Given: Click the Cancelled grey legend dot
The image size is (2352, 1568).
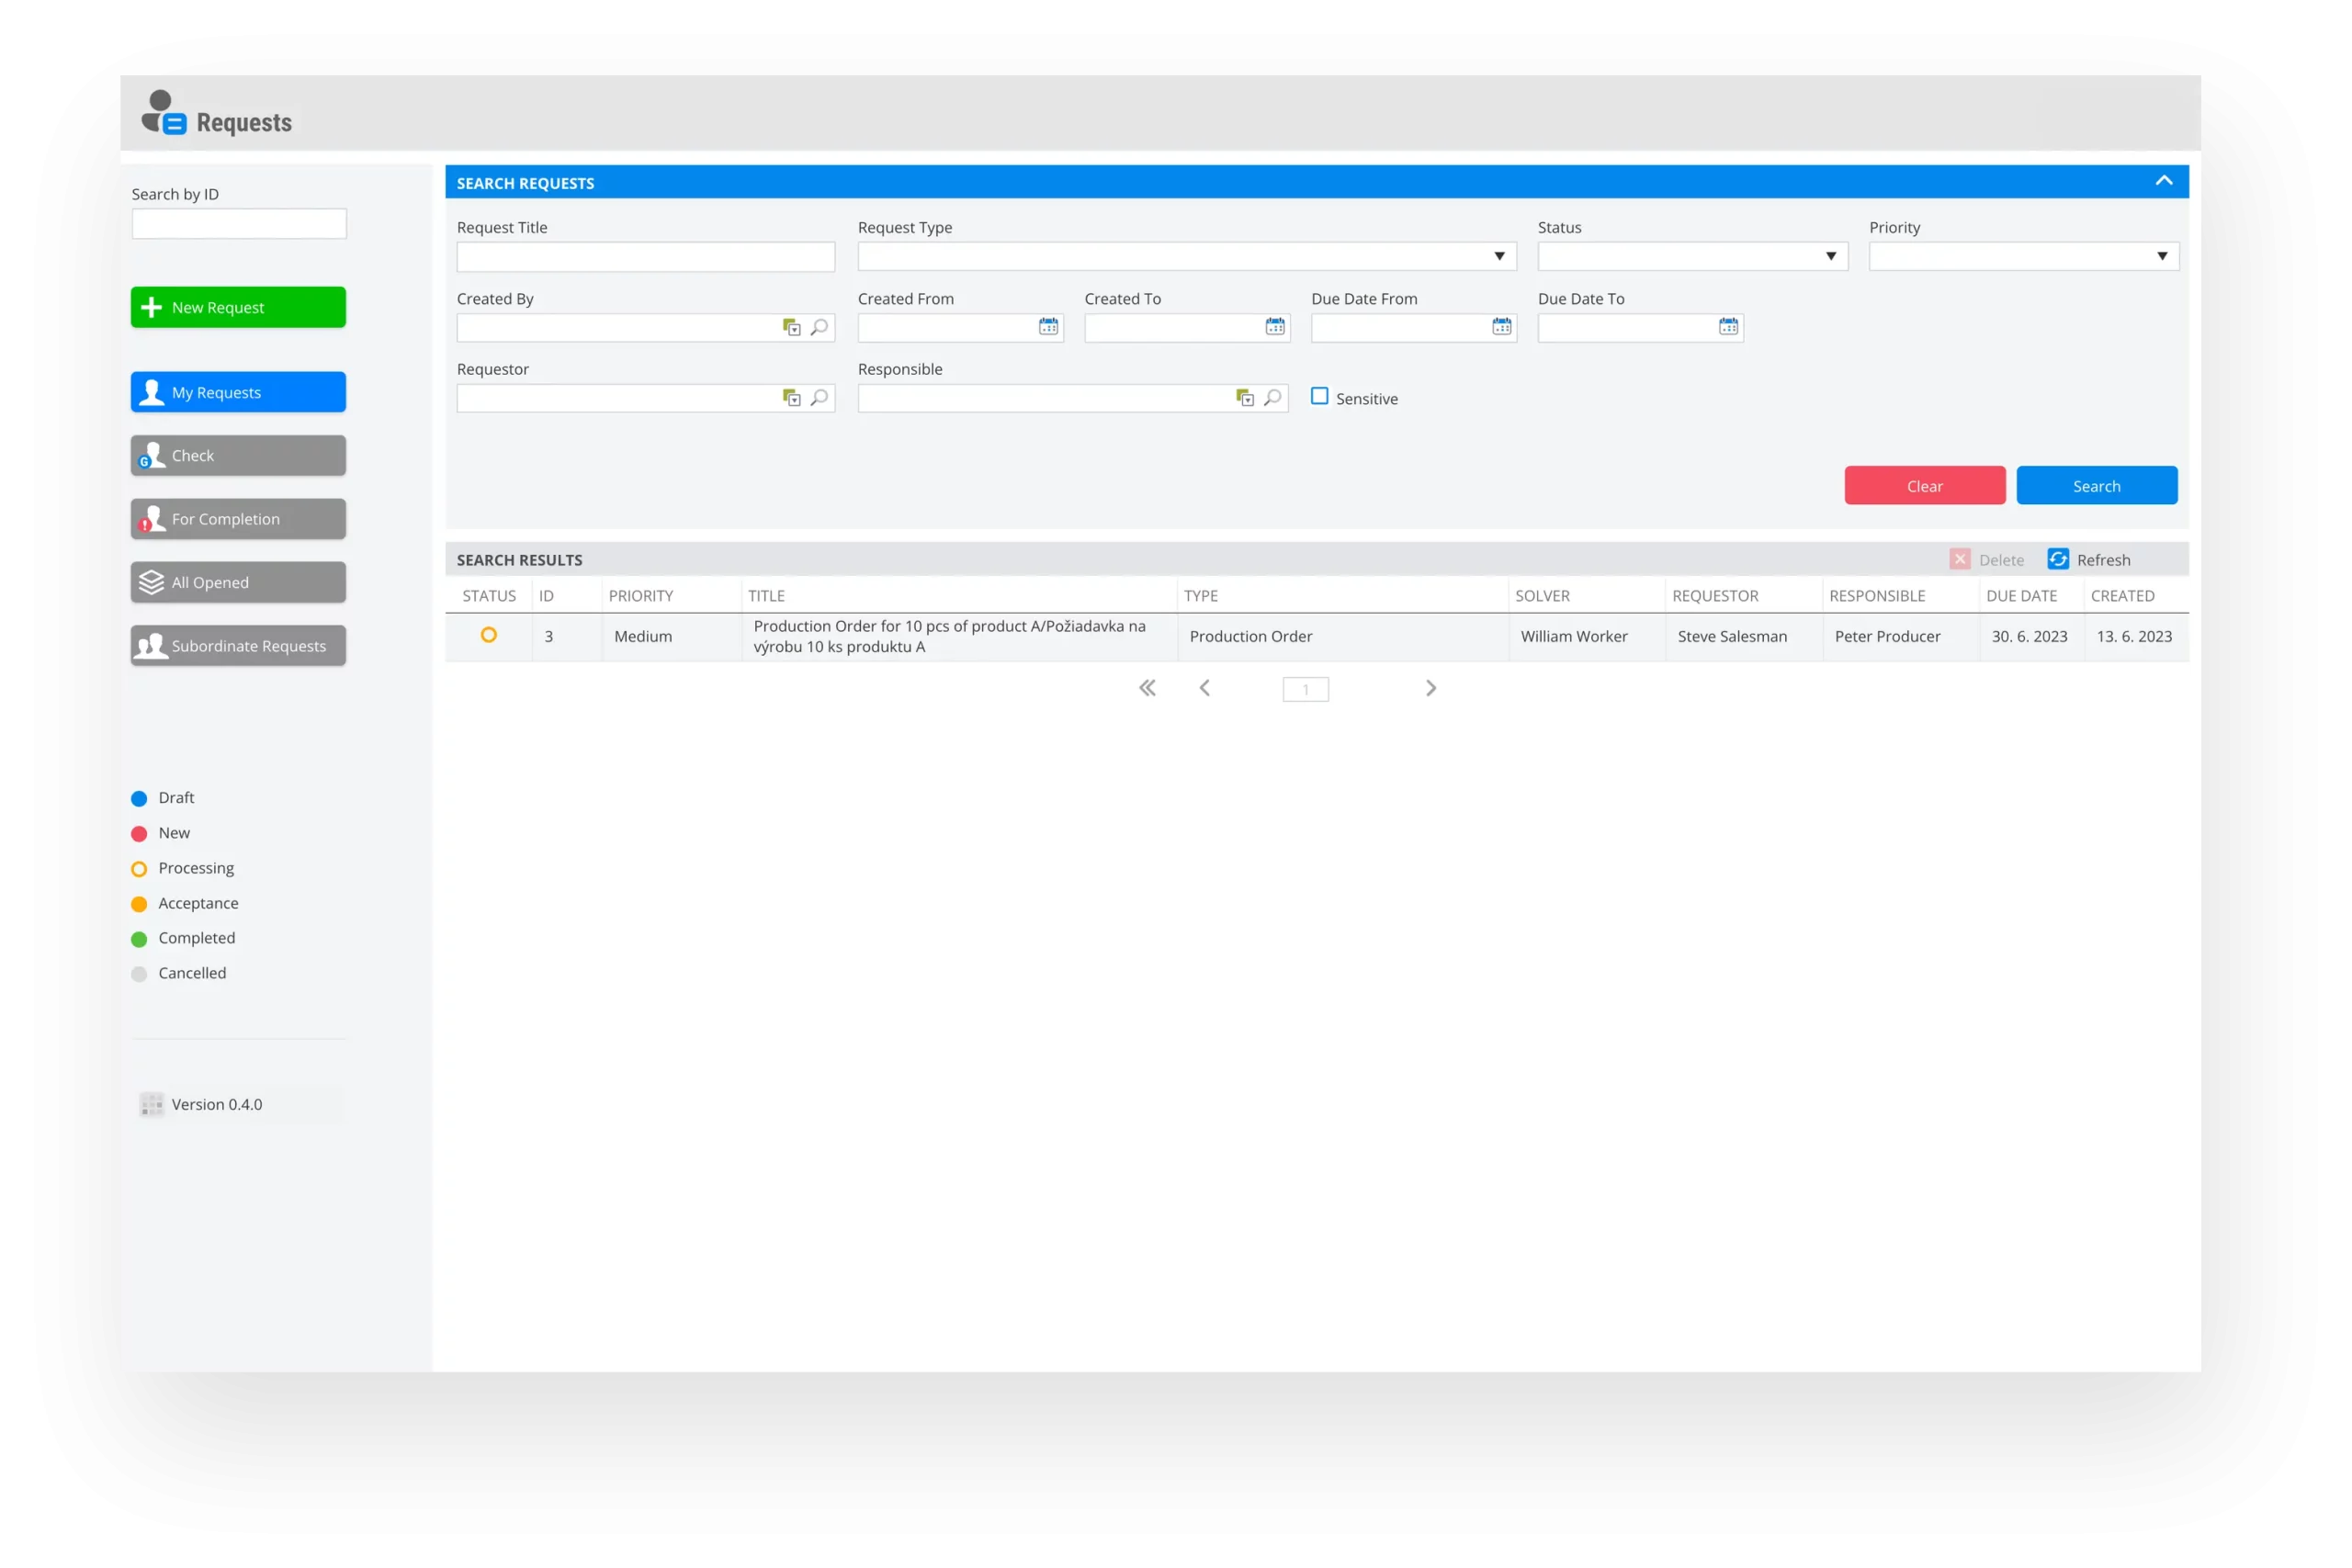Looking at the screenshot, I should (139, 974).
